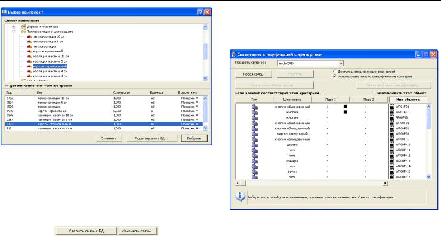Click the object icon next to WP00F-1
This screenshot has width=441, height=236.
tap(392, 139)
